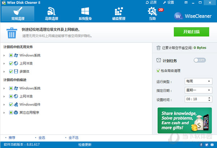Viewport: 217px width, 148px height.
Task: Click Windows flag icon in 痕迹 section
Action: click(16, 88)
